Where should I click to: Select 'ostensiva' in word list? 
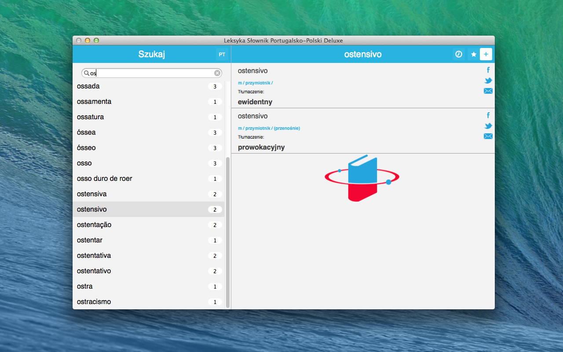149,194
